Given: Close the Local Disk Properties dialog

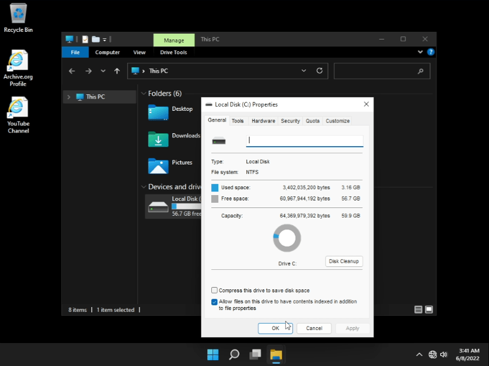Looking at the screenshot, I should point(367,104).
